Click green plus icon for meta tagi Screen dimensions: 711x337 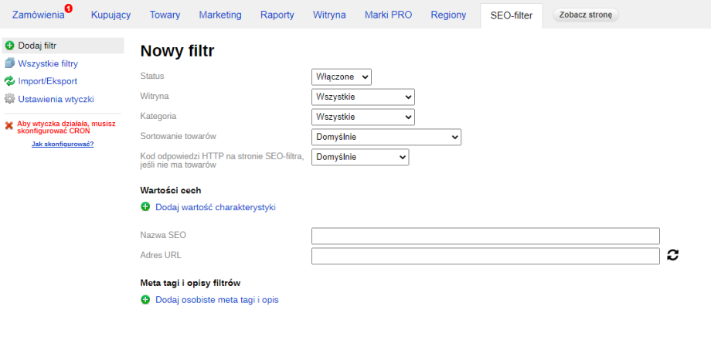click(x=145, y=299)
